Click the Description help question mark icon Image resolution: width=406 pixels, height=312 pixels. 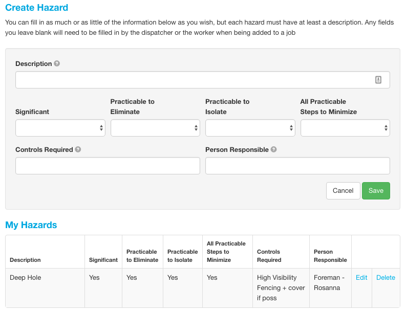coord(57,63)
